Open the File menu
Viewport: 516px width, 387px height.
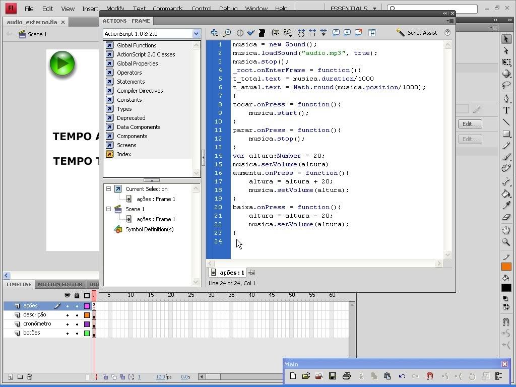[29, 9]
